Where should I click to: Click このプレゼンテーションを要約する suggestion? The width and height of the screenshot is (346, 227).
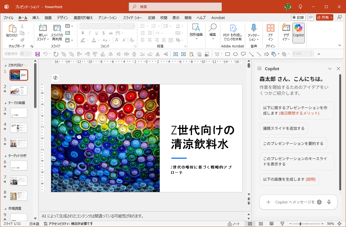click(x=293, y=144)
